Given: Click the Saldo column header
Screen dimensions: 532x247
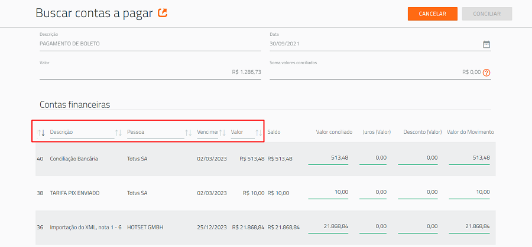Looking at the screenshot, I should (274, 132).
